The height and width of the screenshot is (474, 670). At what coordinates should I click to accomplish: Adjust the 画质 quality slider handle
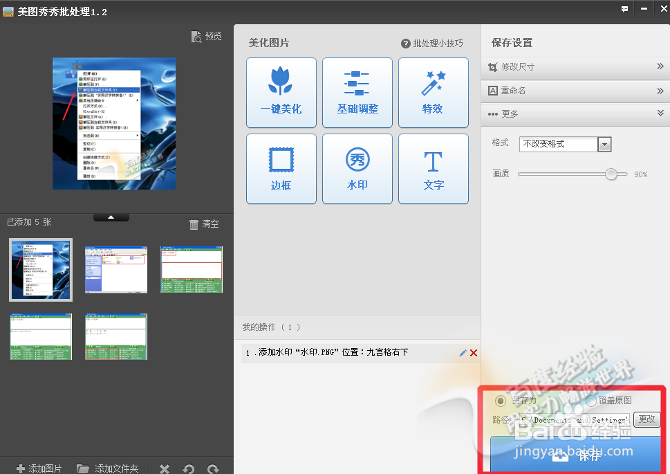coord(611,174)
